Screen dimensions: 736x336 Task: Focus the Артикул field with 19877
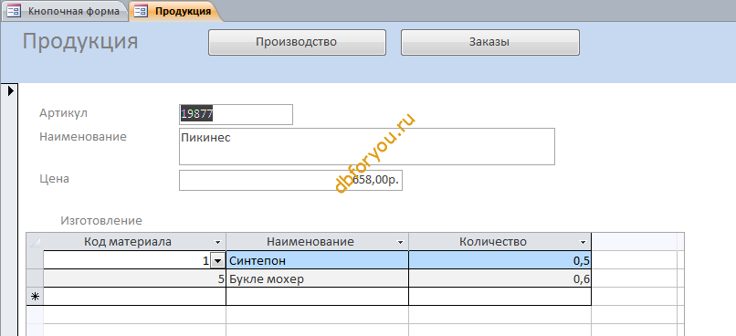click(x=236, y=114)
